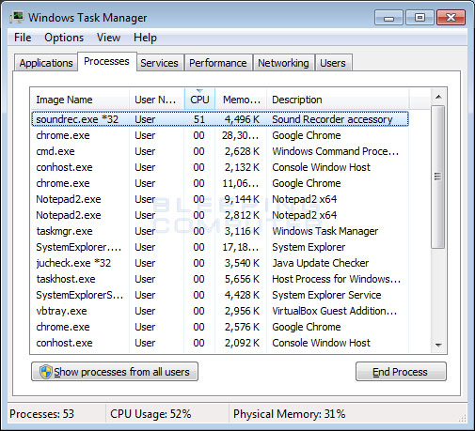The image size is (475, 431).
Task: Click the Sound Recorder accessory description
Action: 332,119
